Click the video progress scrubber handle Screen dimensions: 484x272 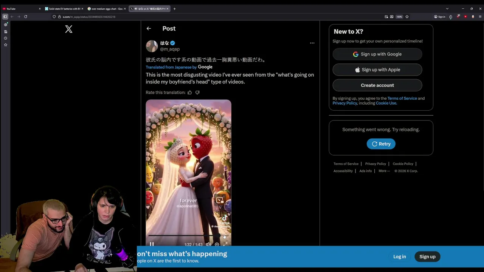click(219, 236)
